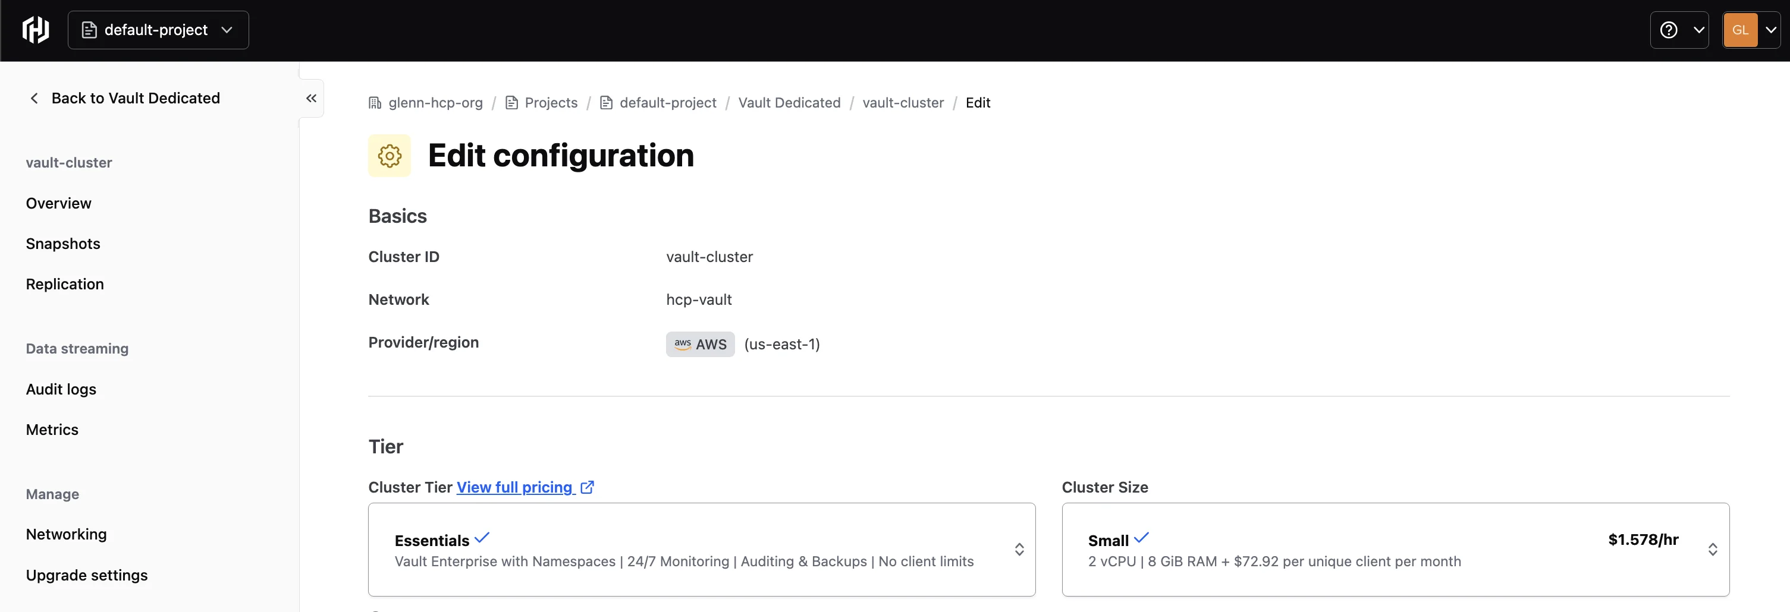Screen dimensions: 1790x612
Task: Go to Snapshots in the sidebar
Action: 62,243
